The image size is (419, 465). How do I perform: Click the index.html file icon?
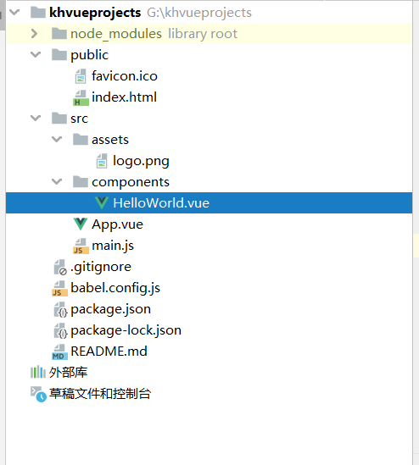81,97
